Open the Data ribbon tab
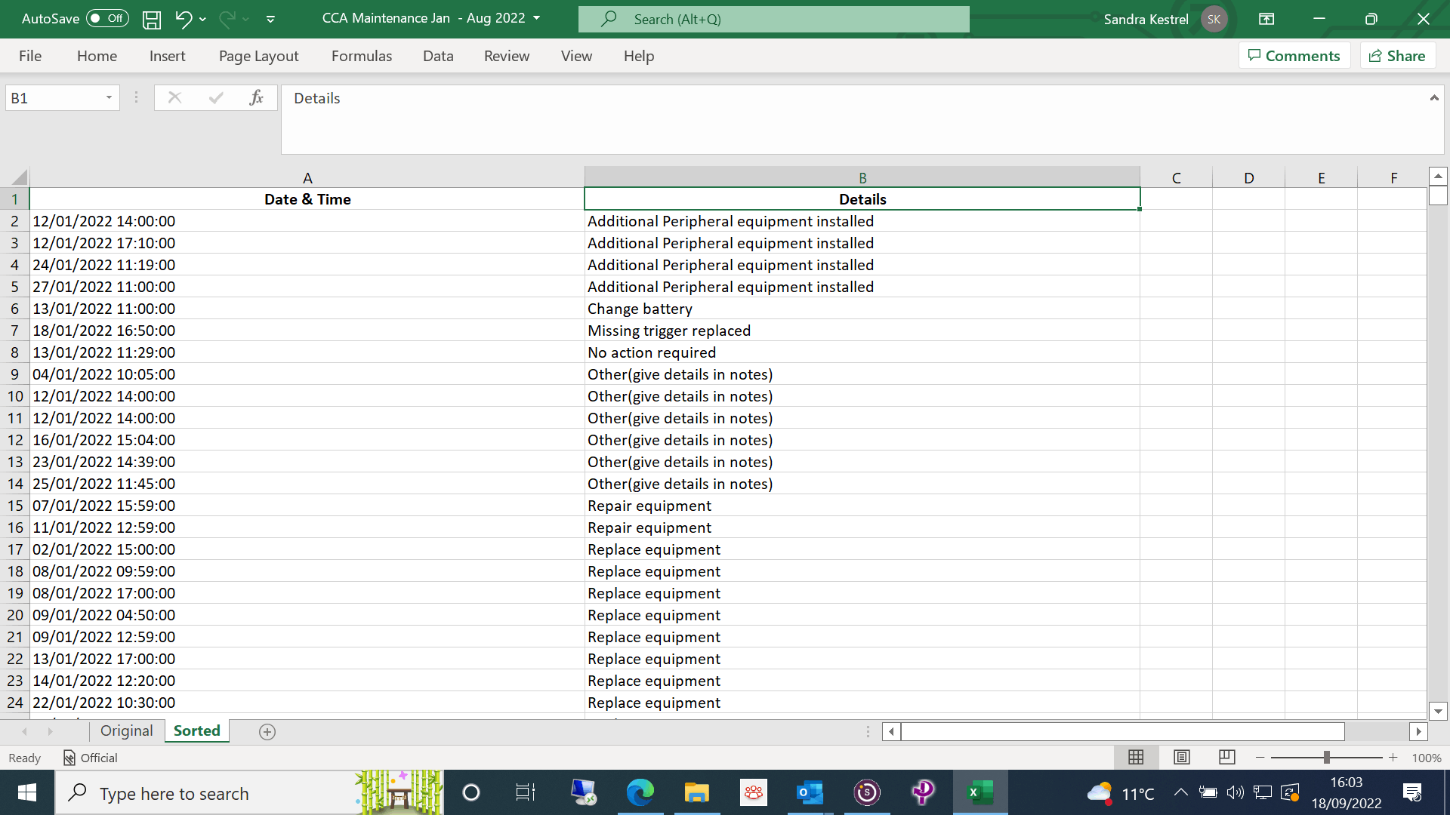 point(438,56)
